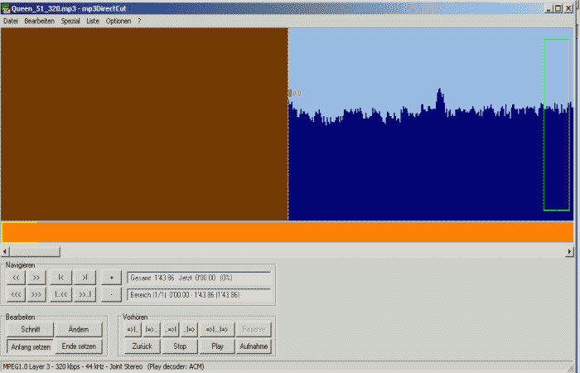
Task: Zoom out with the '-' button
Action: (112, 294)
